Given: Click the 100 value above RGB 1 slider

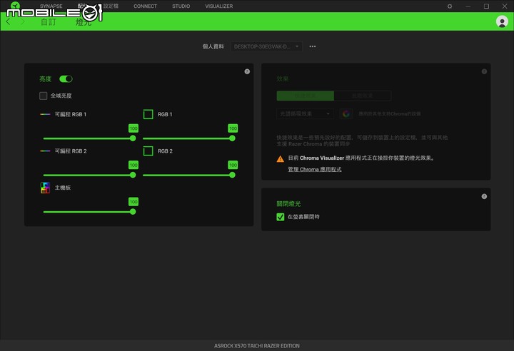Looking at the screenshot, I should pos(233,128).
